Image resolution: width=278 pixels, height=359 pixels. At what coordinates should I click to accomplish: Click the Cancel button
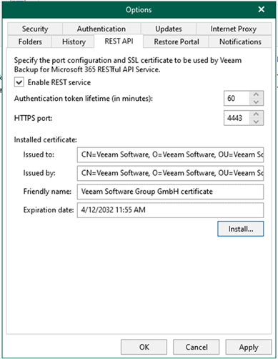[197, 347]
